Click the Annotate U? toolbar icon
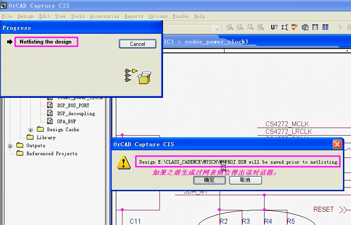351x225 pixels. click(274, 27)
